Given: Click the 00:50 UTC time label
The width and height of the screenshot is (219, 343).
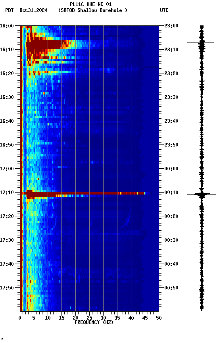Looking at the screenshot, I should [171, 288].
